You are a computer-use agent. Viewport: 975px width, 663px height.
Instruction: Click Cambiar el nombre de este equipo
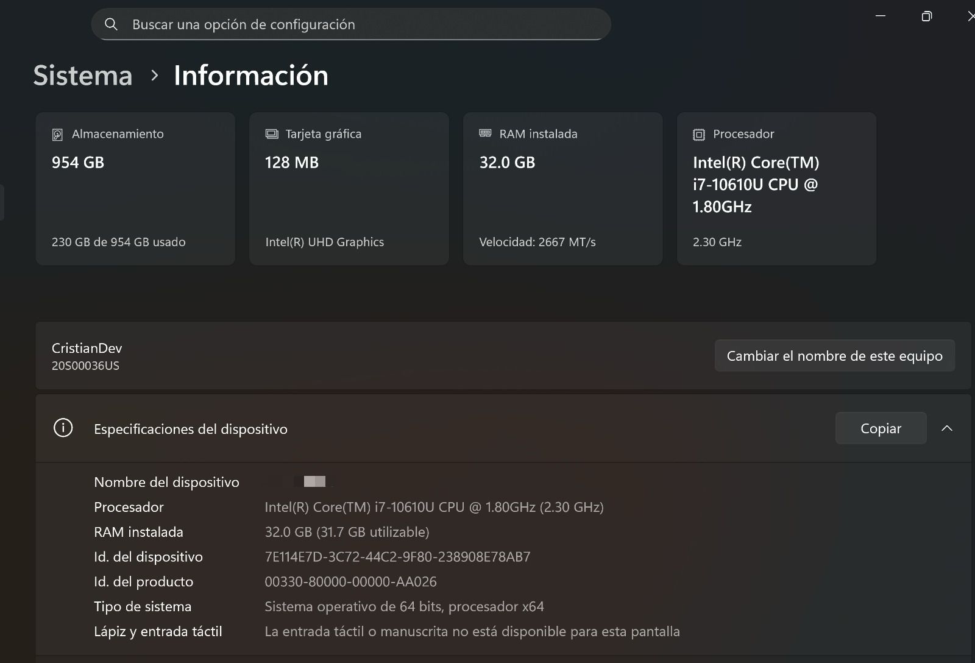(834, 355)
